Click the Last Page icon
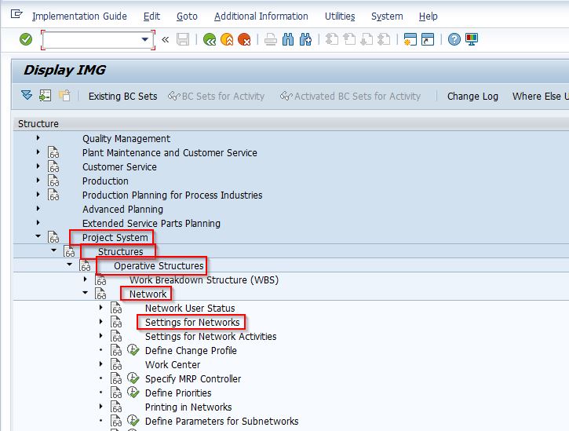 click(x=384, y=39)
